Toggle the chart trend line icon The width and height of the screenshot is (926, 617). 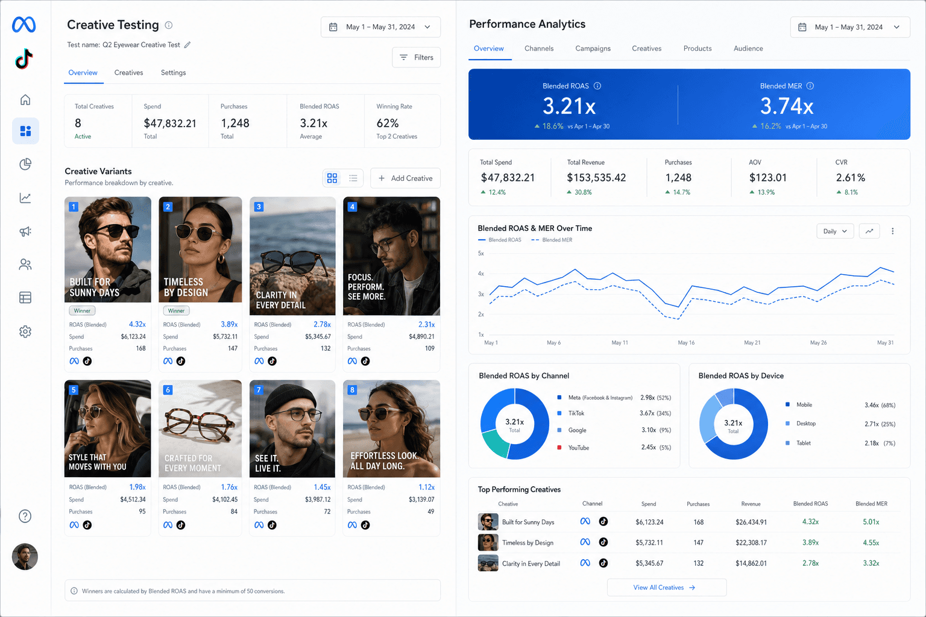(x=869, y=231)
